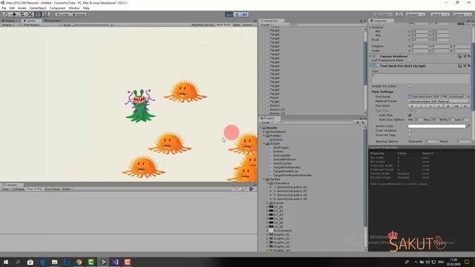Select the EndTrigger script

pos(281,148)
